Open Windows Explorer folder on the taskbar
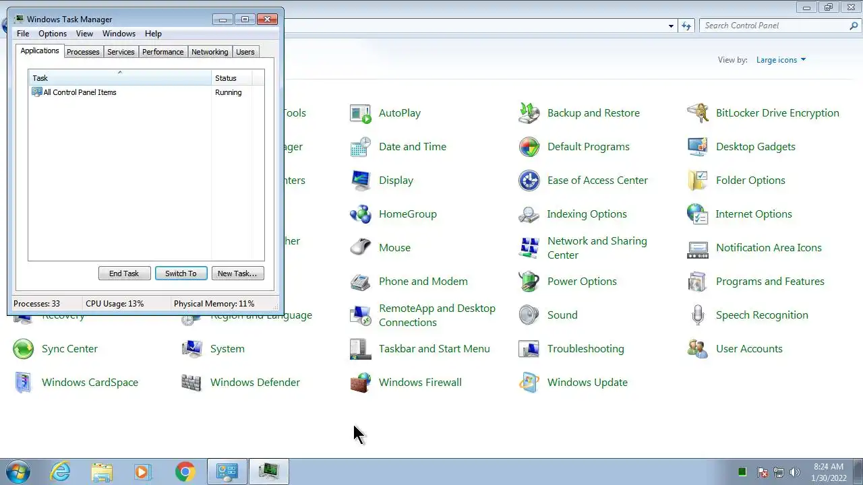 (102, 472)
